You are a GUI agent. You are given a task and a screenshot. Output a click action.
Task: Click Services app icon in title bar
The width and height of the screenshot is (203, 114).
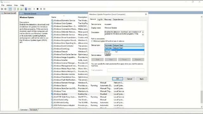tap(2, 2)
